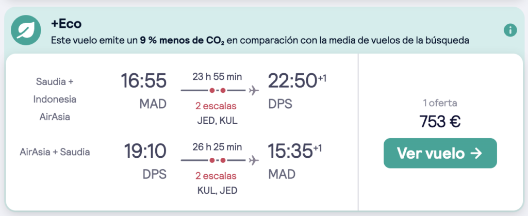Click the Saudia + Indonesia AirAsia airline label

point(55,99)
